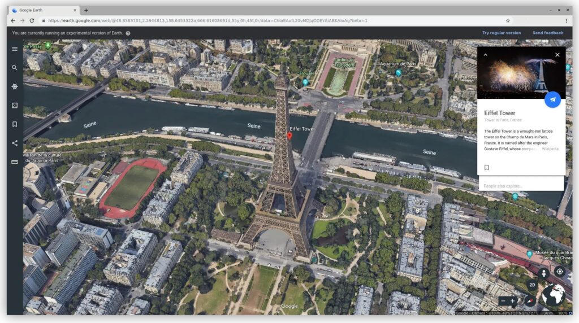Viewport: 579px width, 323px height.
Task: Bookmark this page with the star icon
Action: coord(508,21)
